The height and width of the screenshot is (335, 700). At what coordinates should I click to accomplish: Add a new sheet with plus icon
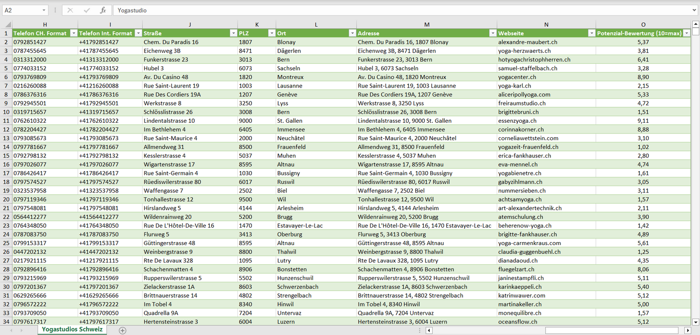tap(123, 331)
